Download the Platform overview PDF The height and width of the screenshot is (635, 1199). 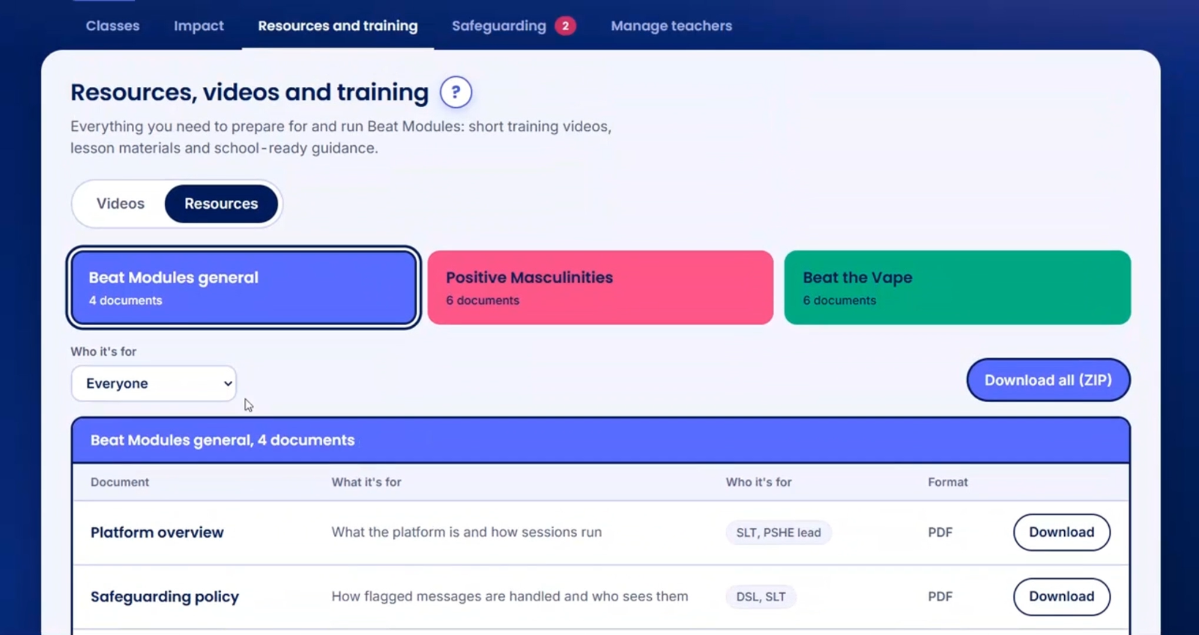tap(1062, 532)
